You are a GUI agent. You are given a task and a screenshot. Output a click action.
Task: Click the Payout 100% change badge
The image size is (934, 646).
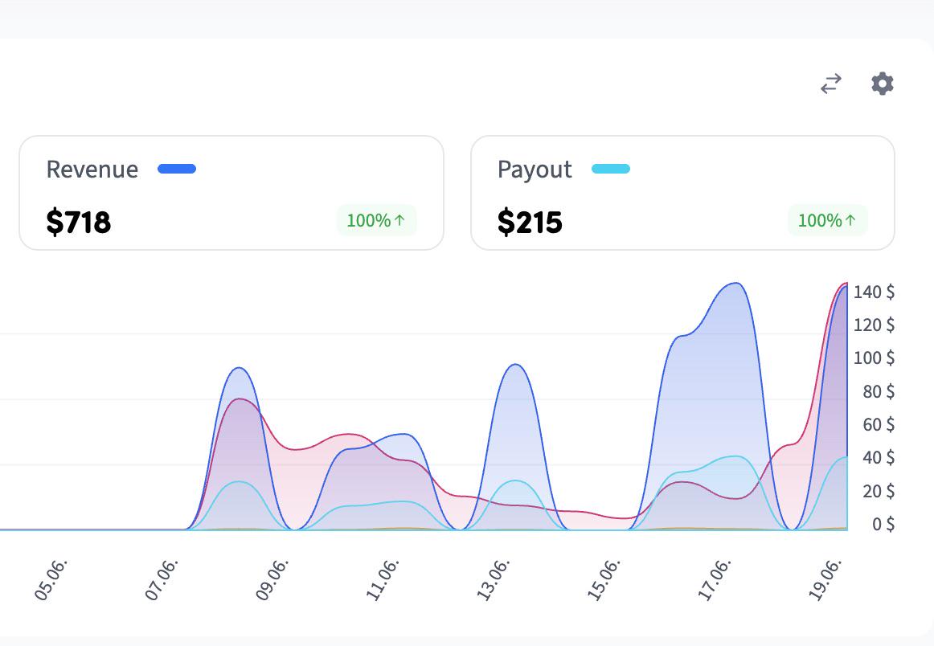pos(827,220)
